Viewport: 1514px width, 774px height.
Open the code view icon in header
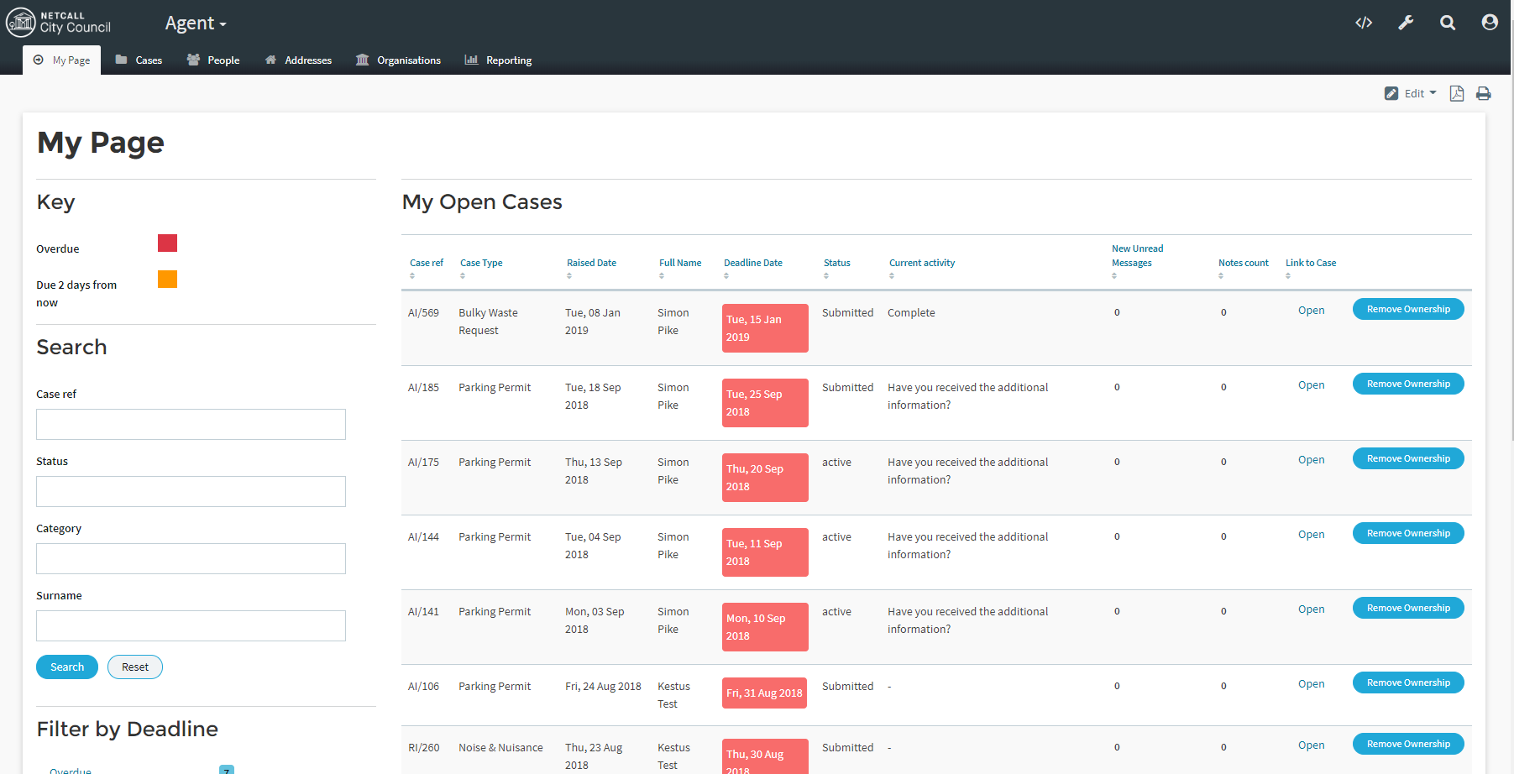tap(1364, 23)
